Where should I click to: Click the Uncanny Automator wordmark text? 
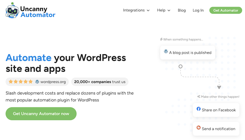tap(38, 12)
